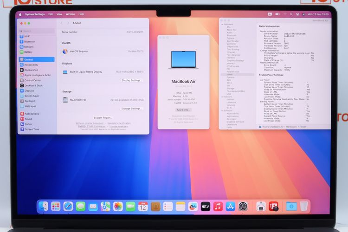Open the Mail app in Dock

[93, 206]
